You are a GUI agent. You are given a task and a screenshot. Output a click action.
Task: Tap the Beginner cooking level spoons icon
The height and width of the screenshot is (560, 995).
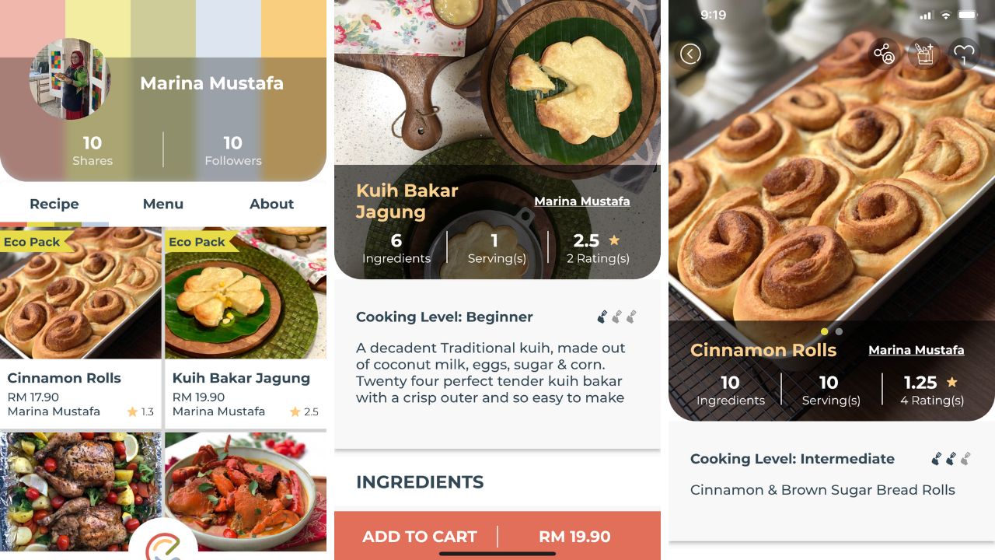click(x=616, y=317)
